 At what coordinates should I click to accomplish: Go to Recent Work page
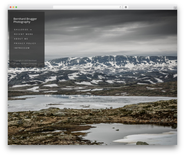click(23, 34)
